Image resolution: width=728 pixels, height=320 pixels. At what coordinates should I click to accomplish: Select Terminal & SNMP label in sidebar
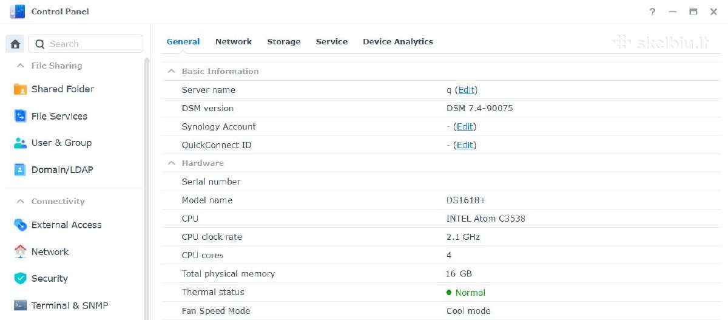[70, 305]
